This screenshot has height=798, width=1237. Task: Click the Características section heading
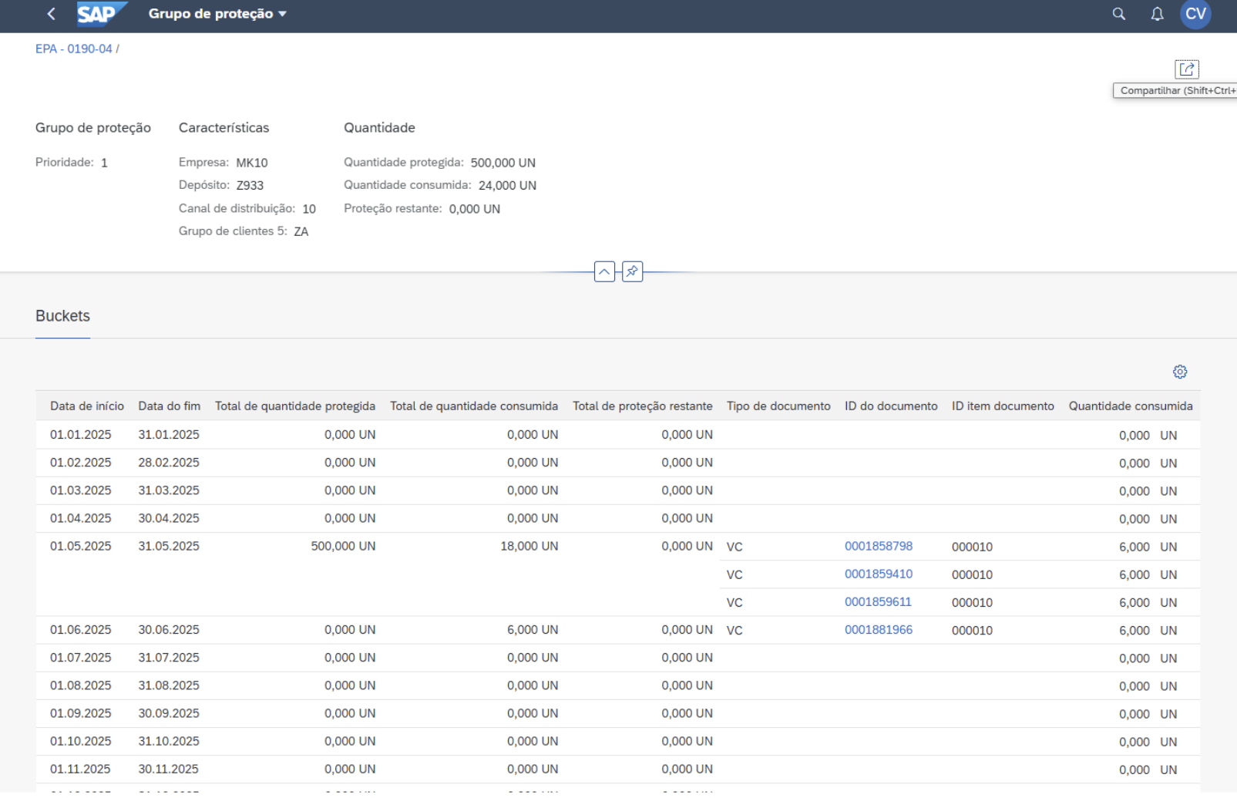[224, 127]
